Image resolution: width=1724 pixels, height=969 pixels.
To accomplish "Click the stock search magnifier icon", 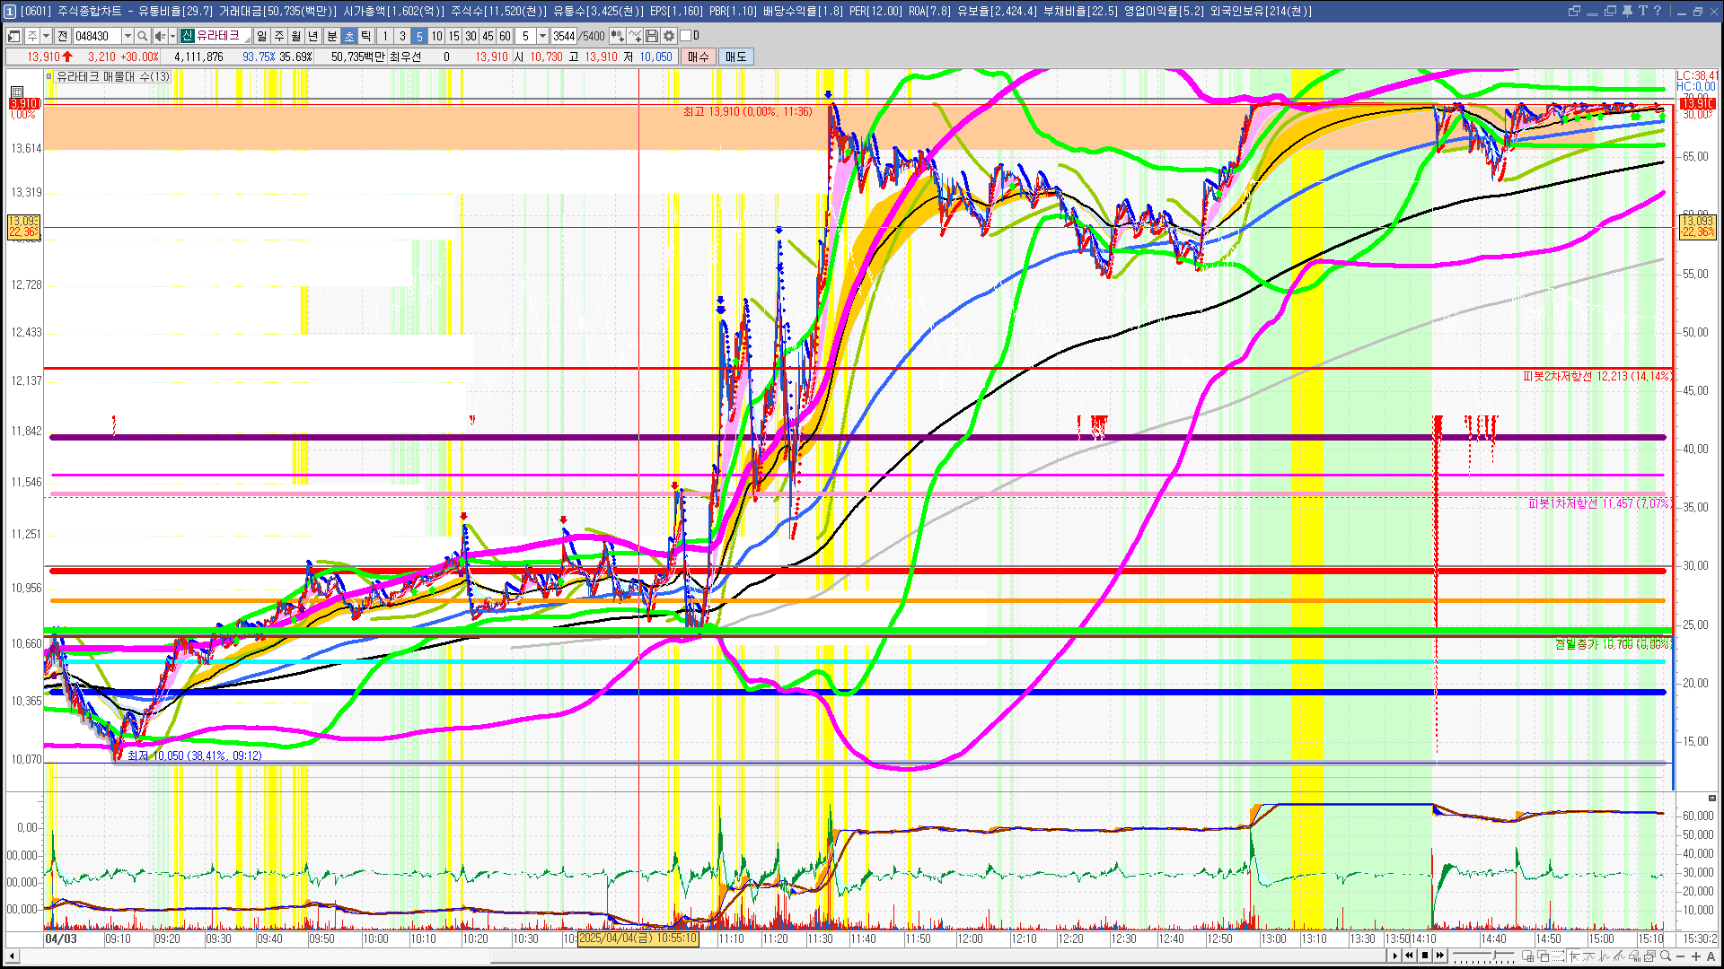I will [x=142, y=36].
